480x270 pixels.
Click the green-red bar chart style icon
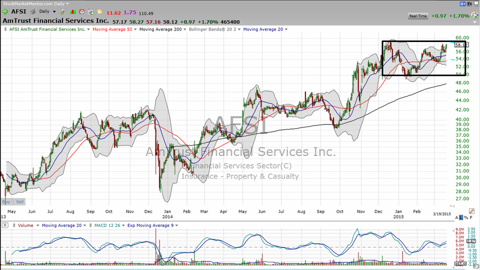[x=73, y=11]
